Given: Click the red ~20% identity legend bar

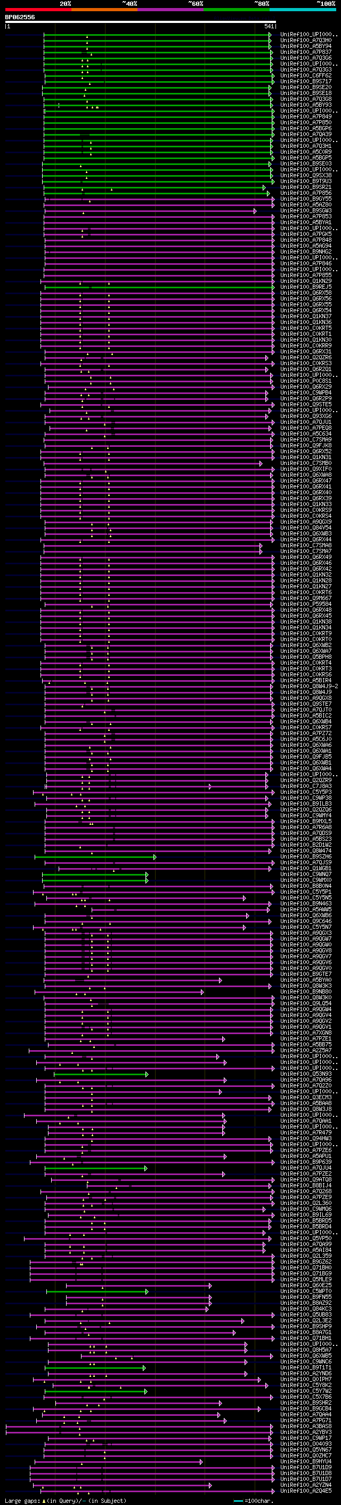Looking at the screenshot, I should 38,10.
